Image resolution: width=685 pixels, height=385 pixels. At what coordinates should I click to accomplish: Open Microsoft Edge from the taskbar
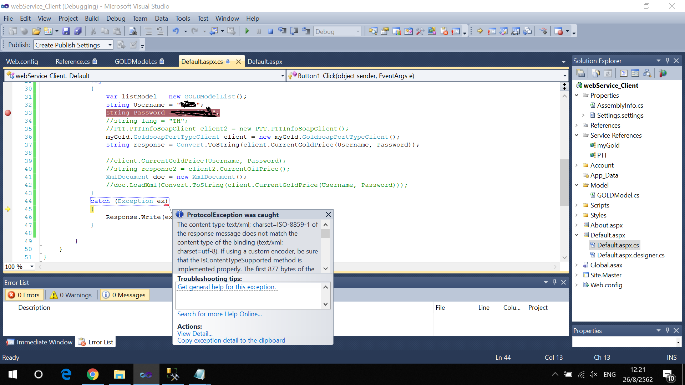point(66,374)
